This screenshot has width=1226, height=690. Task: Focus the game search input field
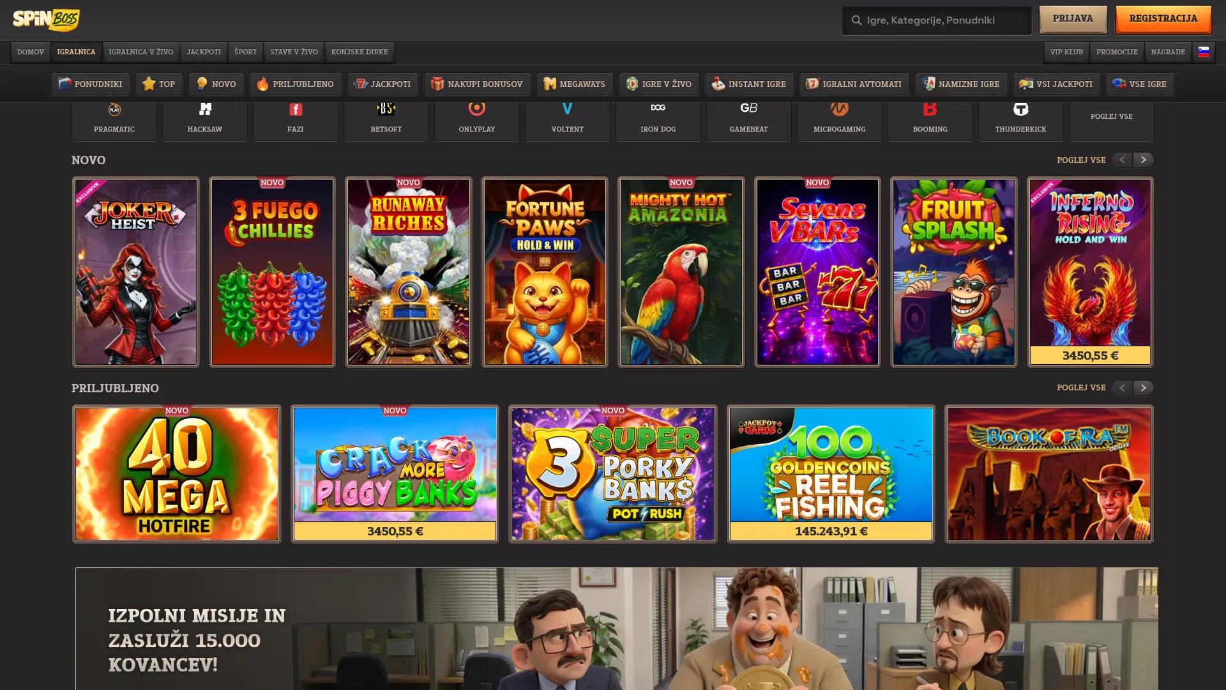(936, 20)
